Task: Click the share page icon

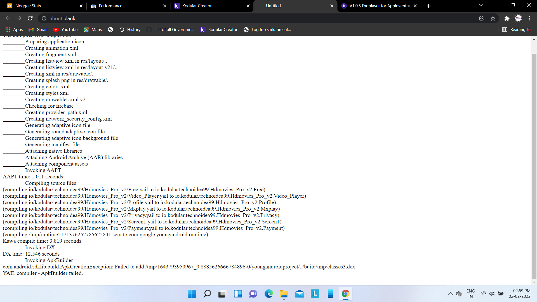Action: pyautogui.click(x=482, y=18)
